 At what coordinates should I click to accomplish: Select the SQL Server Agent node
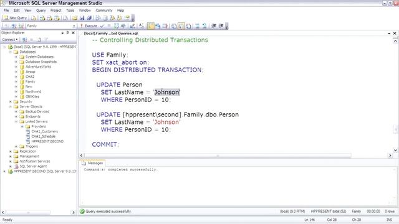(x=33, y=166)
